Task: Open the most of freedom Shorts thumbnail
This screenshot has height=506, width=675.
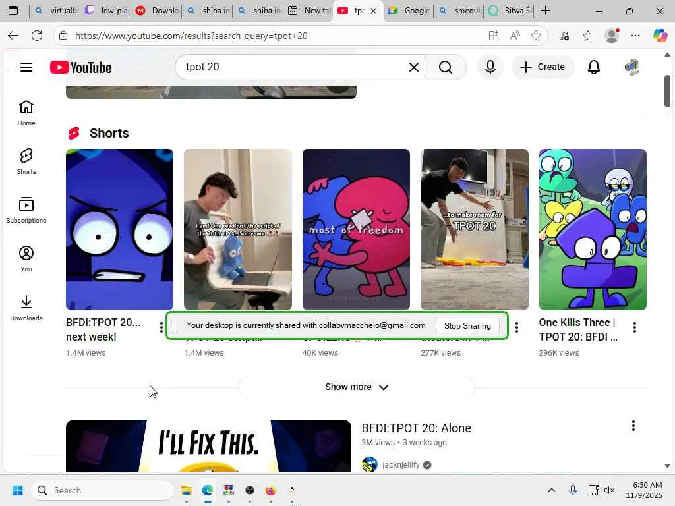Action: [x=357, y=229]
